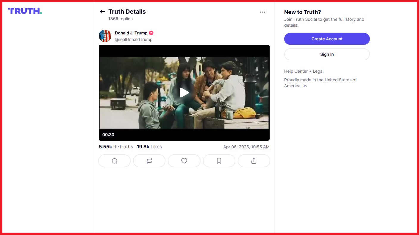The image size is (419, 235).
Task: Click the TRUTH logo
Action: 25,11
